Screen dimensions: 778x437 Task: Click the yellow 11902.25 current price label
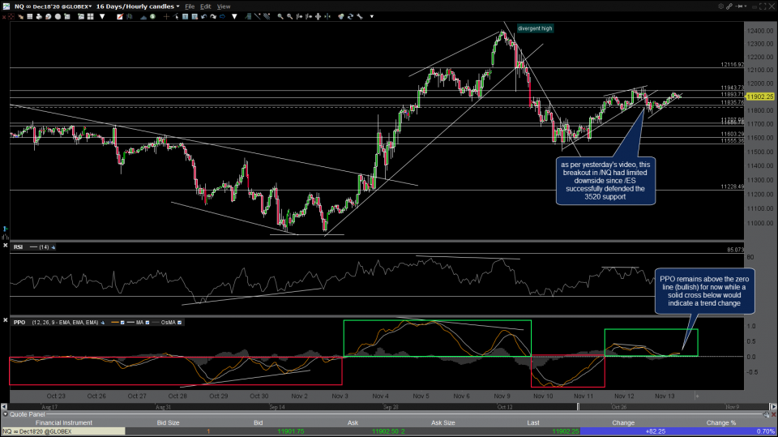(x=760, y=96)
